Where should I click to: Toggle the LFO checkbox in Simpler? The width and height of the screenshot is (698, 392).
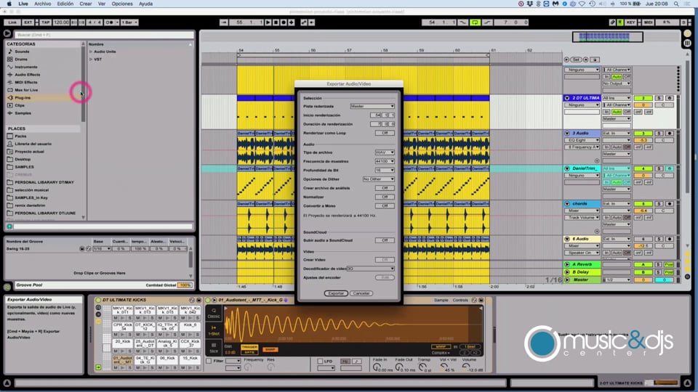pos(320,362)
